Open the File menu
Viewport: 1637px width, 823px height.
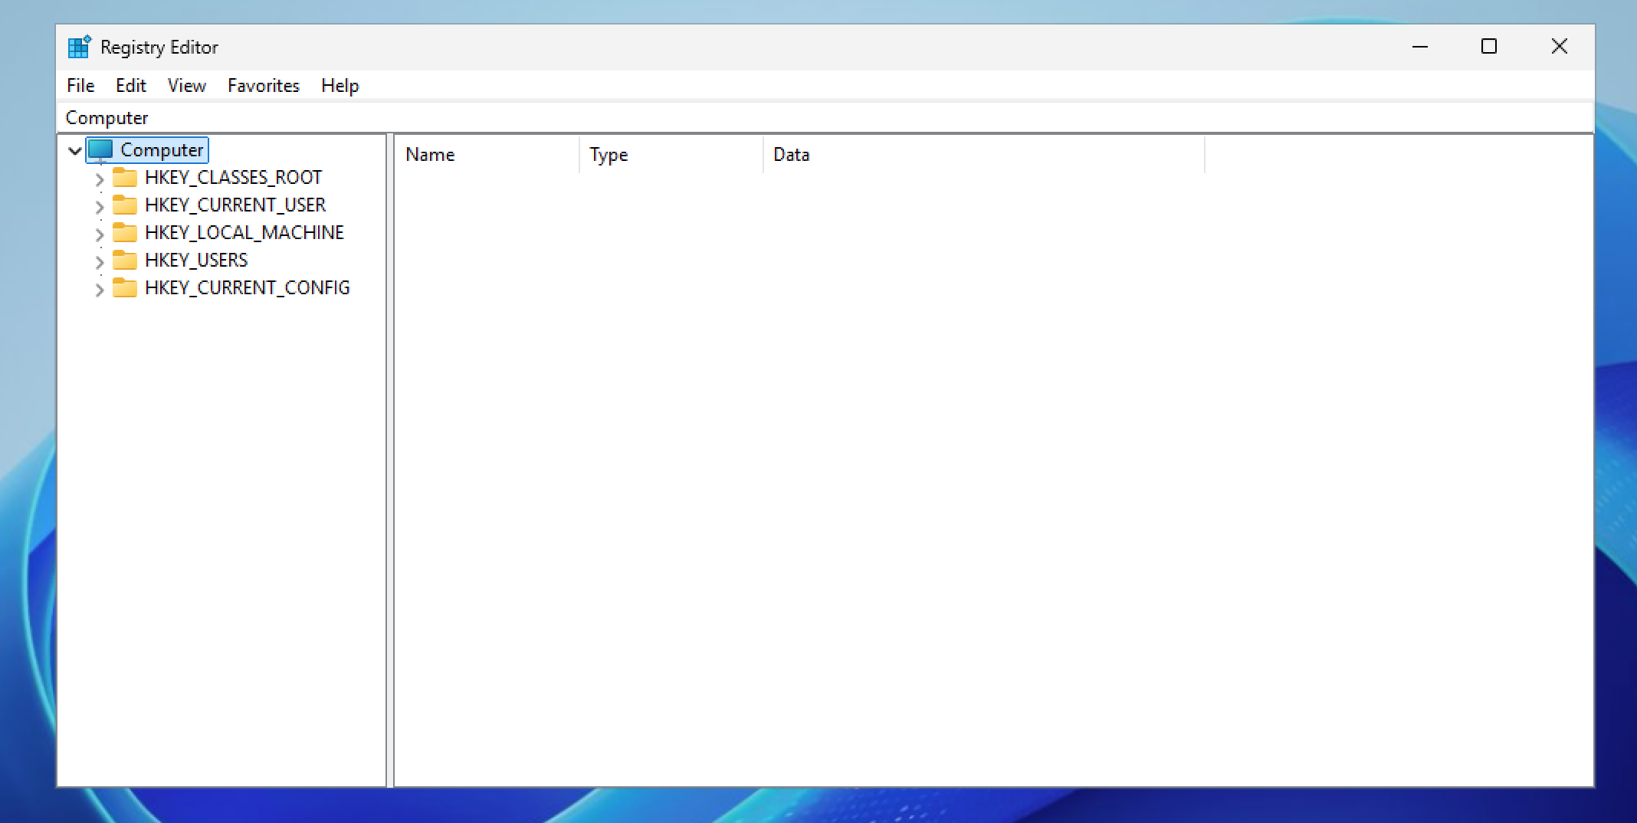80,85
